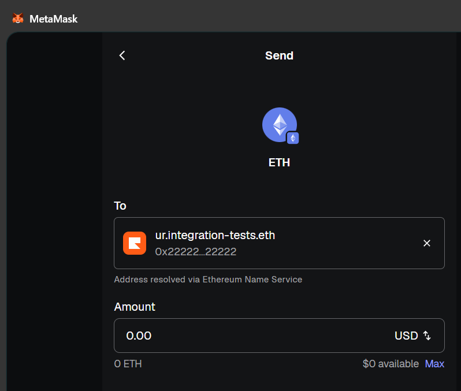Focus the amount input showing 0.00

279,336
